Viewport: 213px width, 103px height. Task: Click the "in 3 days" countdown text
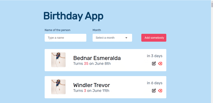click(x=155, y=56)
